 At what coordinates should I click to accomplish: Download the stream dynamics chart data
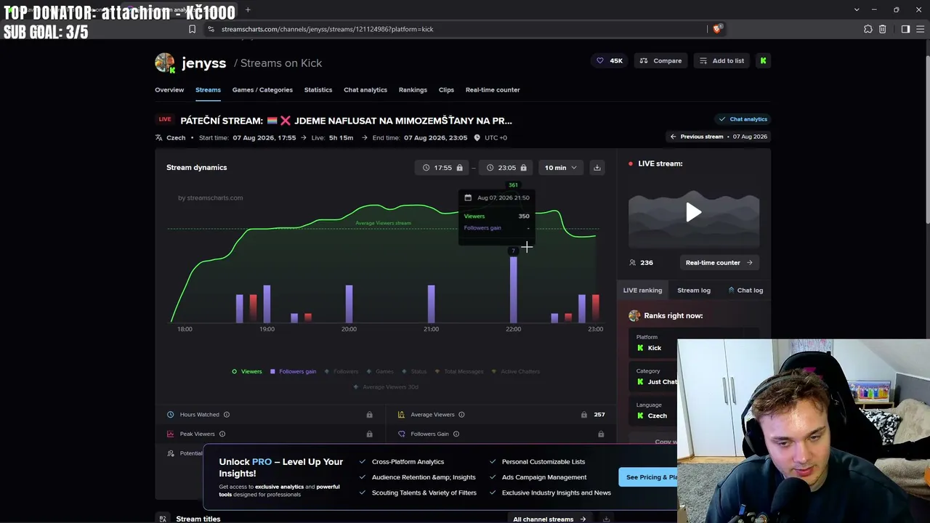(597, 168)
